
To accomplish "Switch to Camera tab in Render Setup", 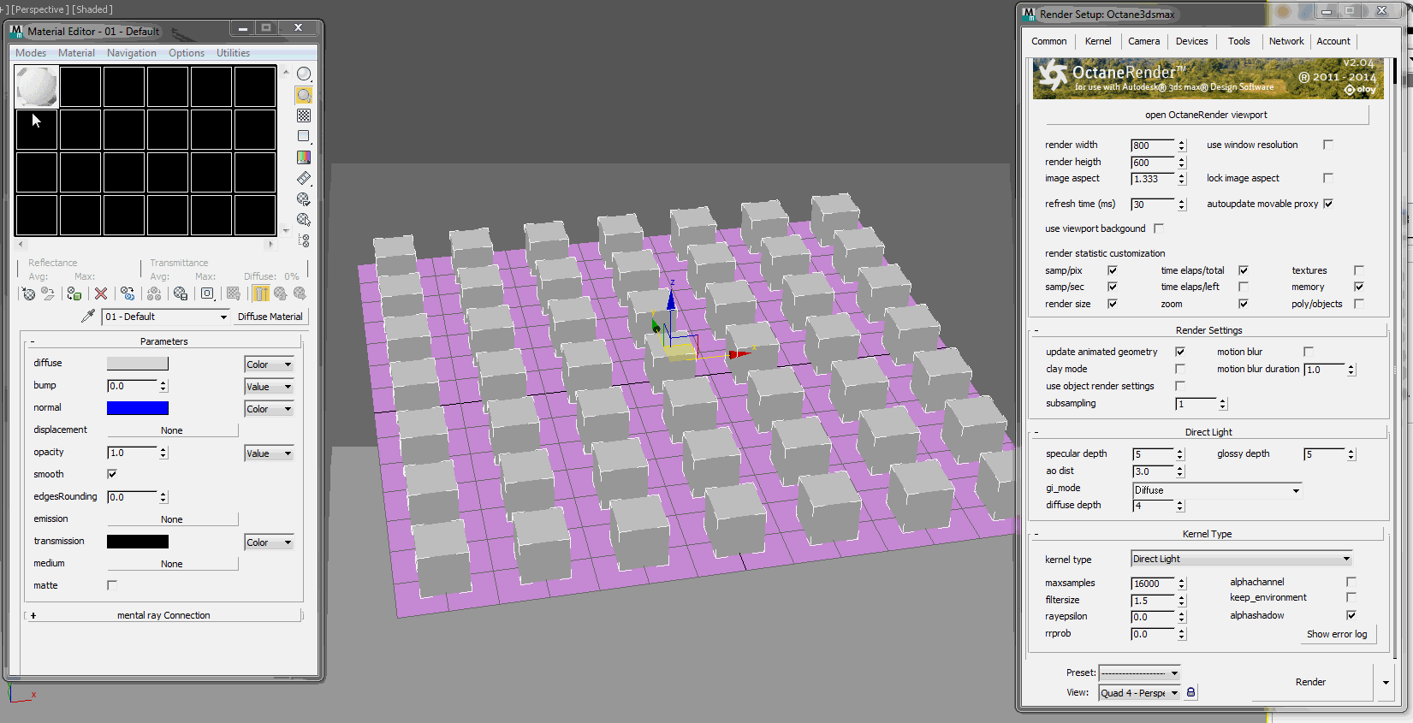I will tap(1143, 41).
